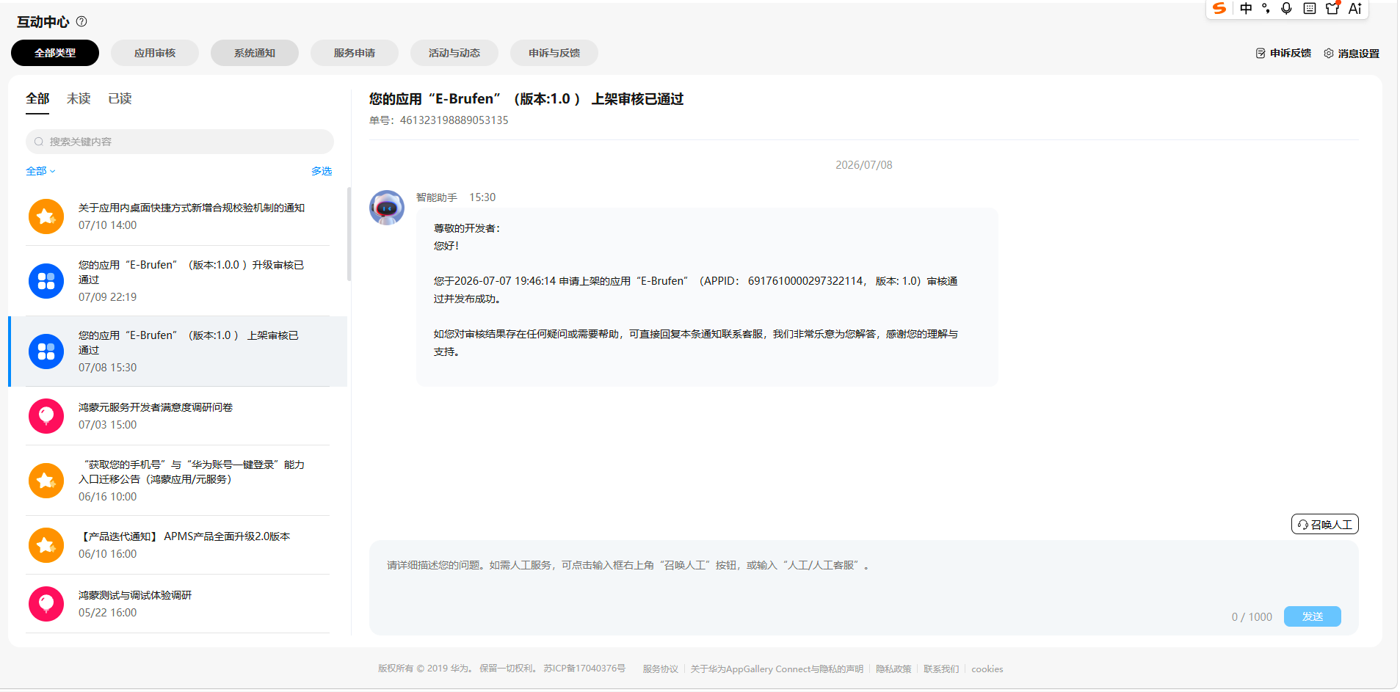Click star icon of 快捷方式 notice
The image size is (1400, 692).
[x=46, y=216]
